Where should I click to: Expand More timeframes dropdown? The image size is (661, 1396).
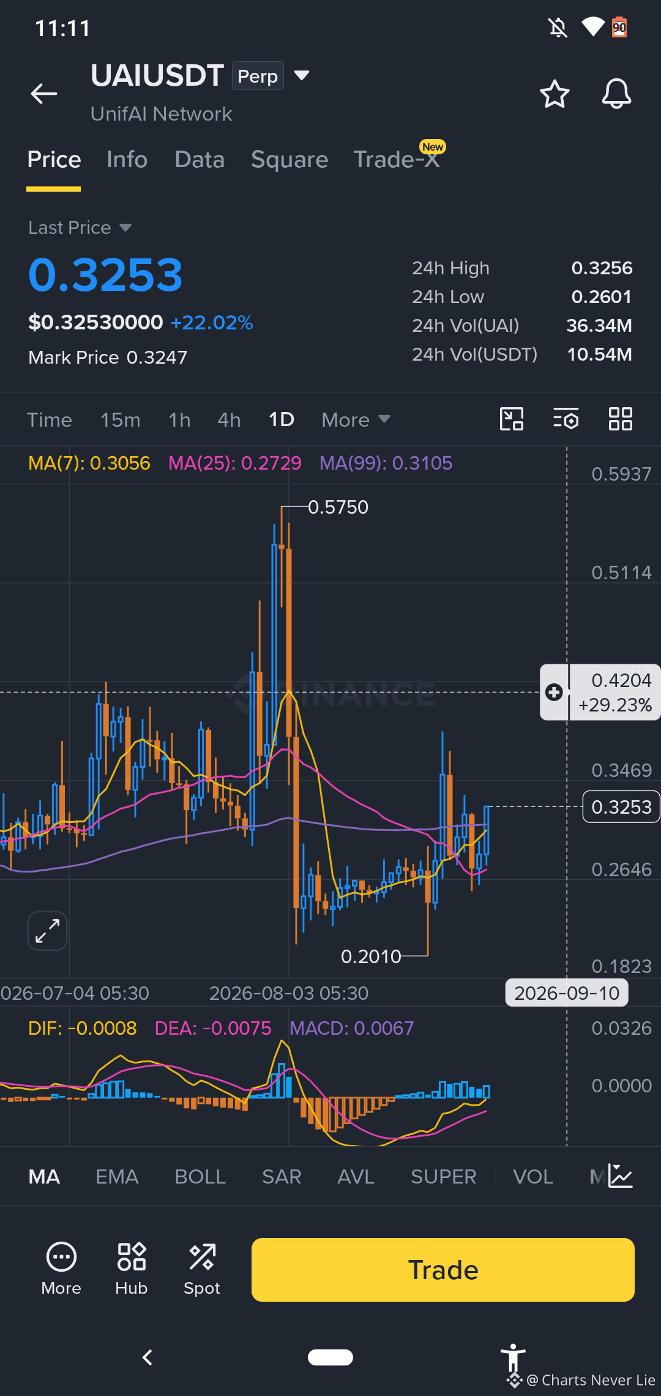(x=356, y=420)
